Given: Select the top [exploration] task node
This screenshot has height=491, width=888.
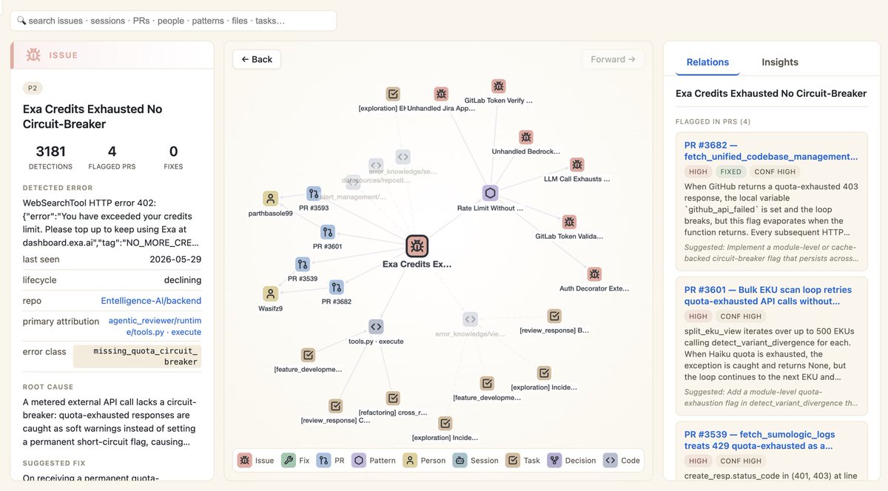Looking at the screenshot, I should point(394,94).
